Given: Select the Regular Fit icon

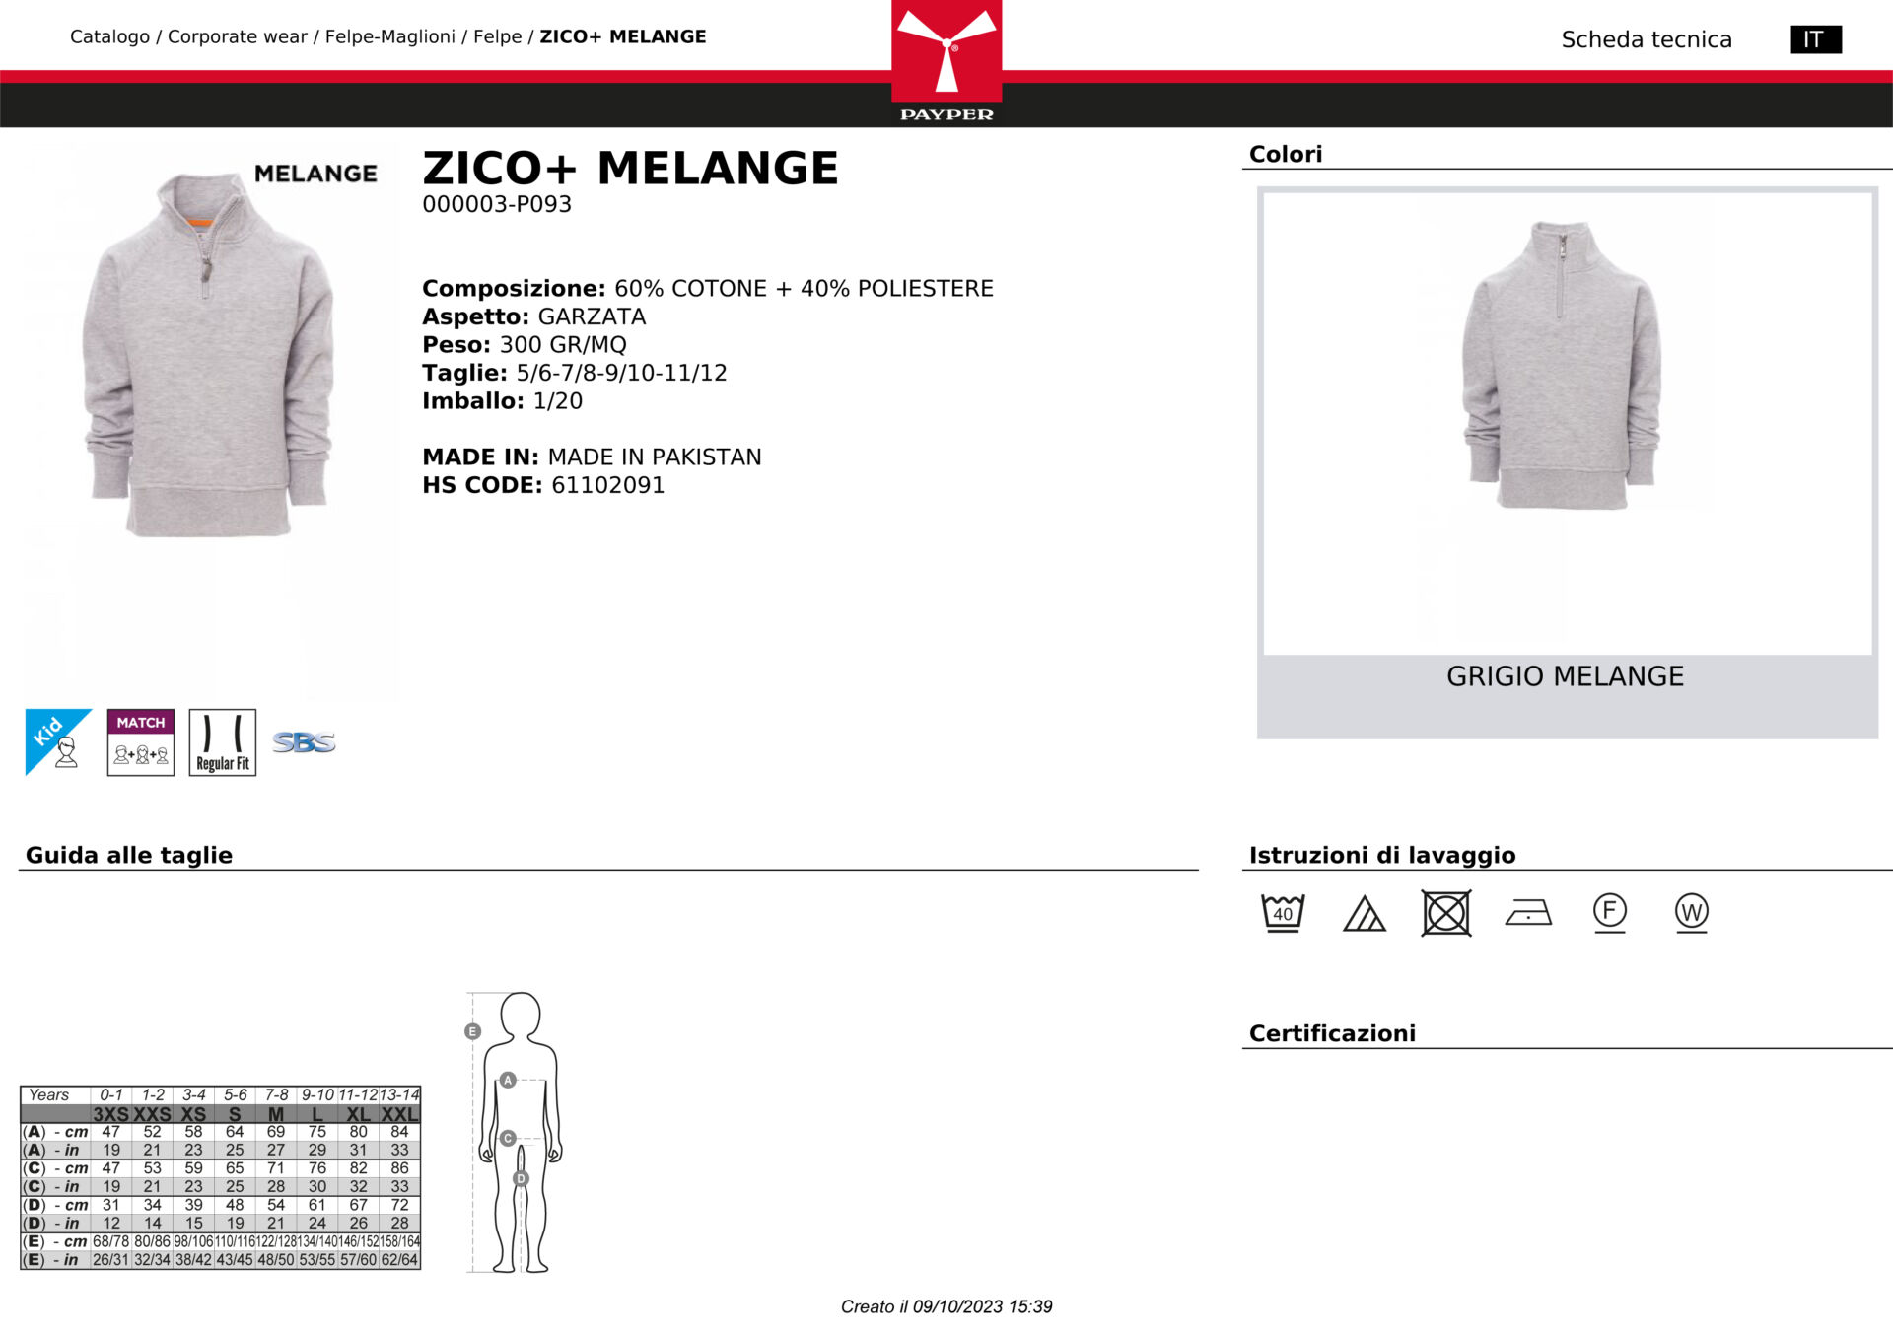Looking at the screenshot, I should (223, 741).
